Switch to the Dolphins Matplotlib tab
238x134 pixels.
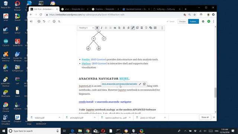(105, 9)
